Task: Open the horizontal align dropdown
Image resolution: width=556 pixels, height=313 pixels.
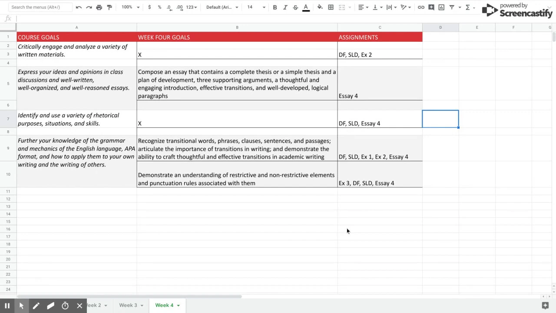Action: point(363,7)
